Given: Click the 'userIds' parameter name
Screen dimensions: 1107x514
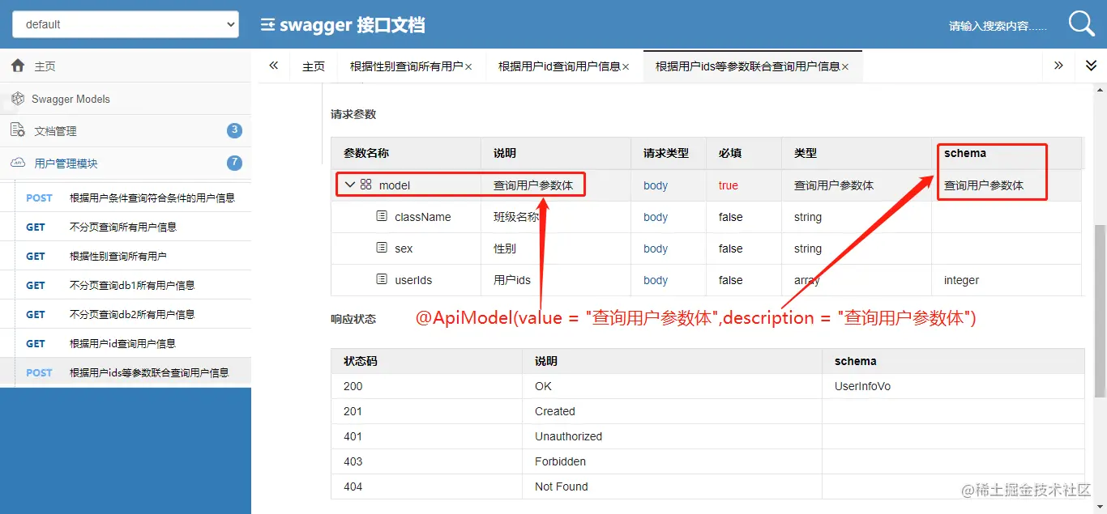Looking at the screenshot, I should coord(413,280).
